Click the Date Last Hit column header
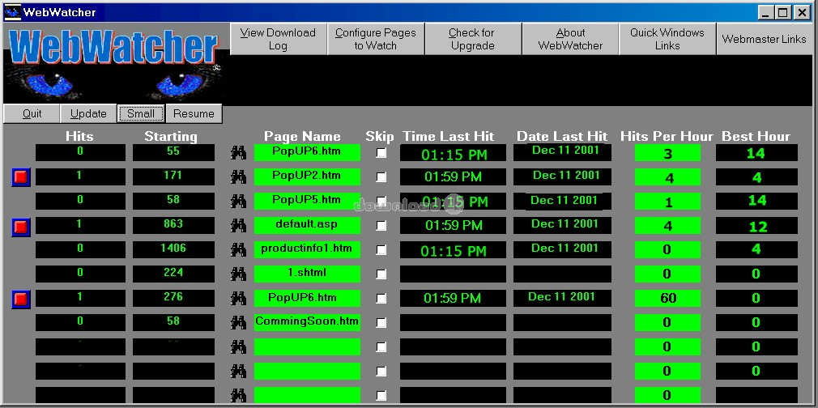818x408 pixels. [562, 137]
